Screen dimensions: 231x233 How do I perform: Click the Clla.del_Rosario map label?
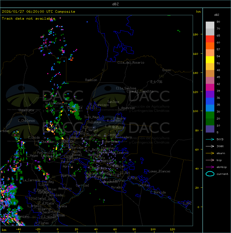coord(131,63)
